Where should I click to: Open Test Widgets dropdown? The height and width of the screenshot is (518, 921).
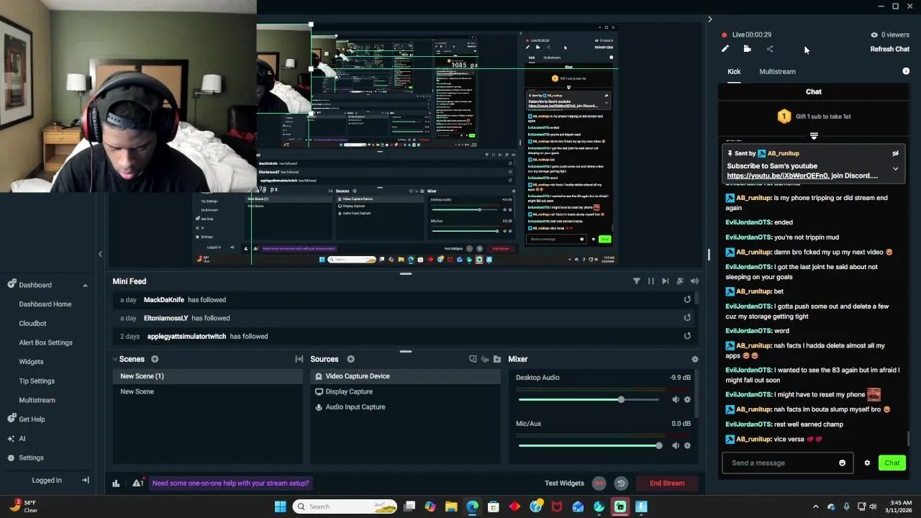click(564, 483)
